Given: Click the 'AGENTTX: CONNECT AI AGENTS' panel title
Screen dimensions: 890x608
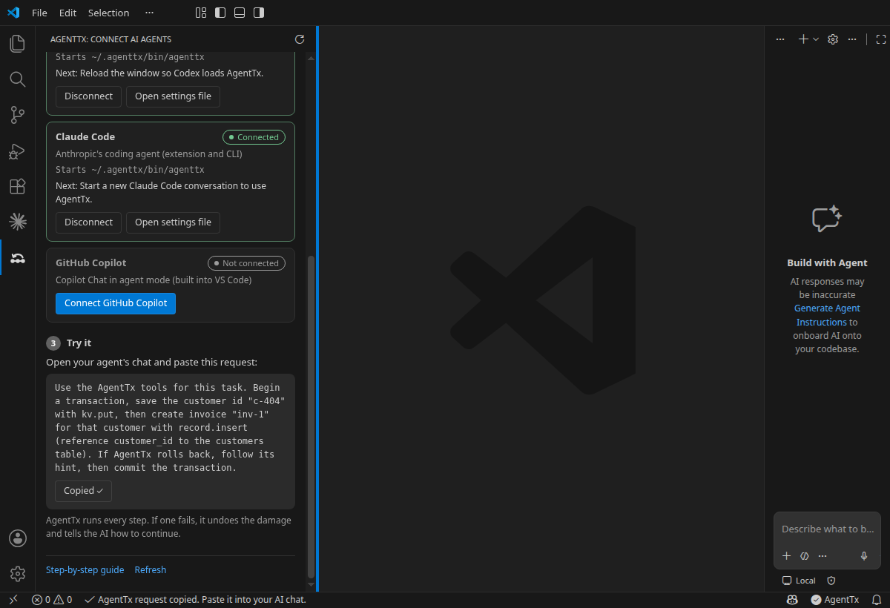Looking at the screenshot, I should [111, 39].
